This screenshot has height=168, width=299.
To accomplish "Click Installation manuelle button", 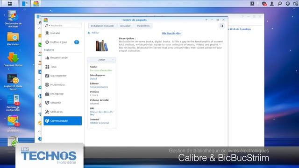I will point(102,26).
